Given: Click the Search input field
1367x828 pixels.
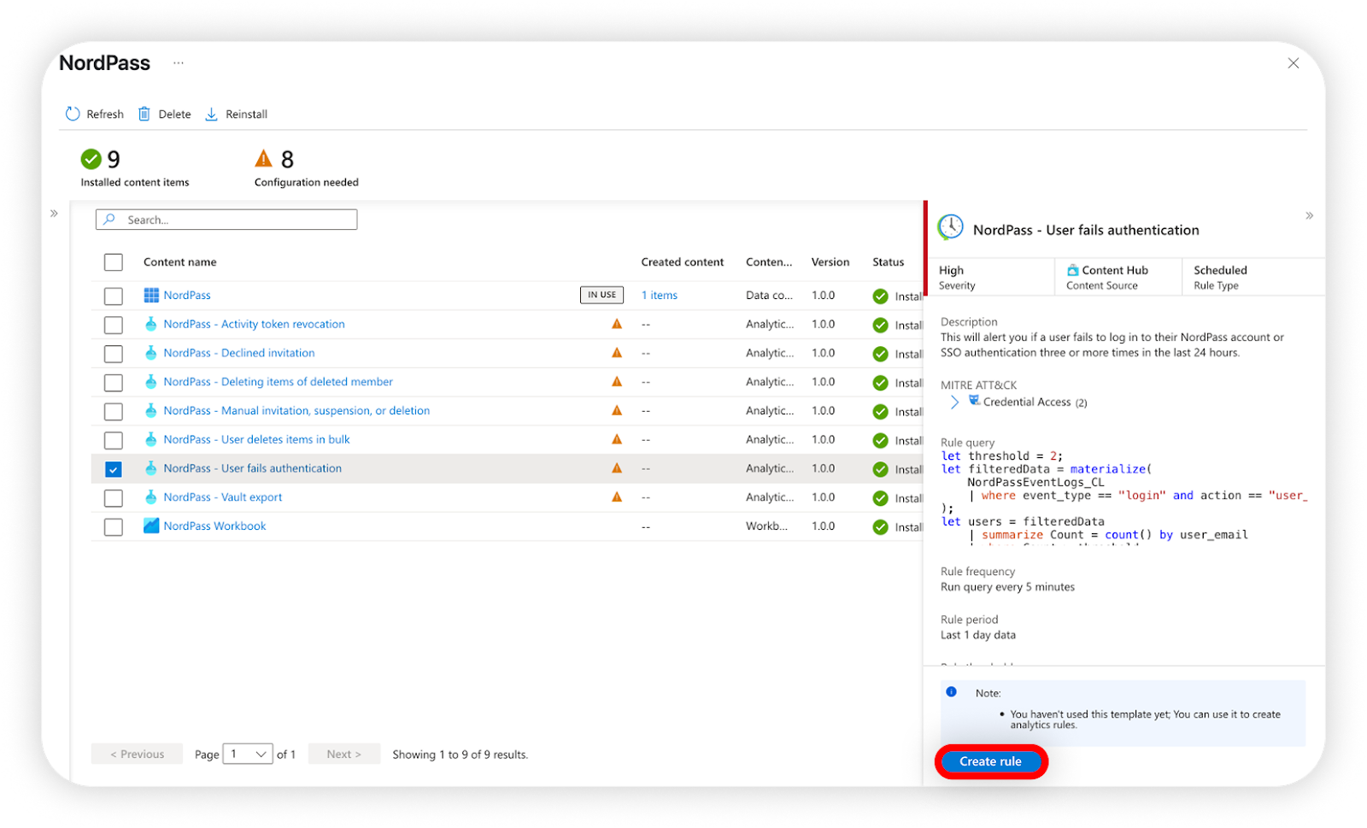Looking at the screenshot, I should (x=226, y=220).
